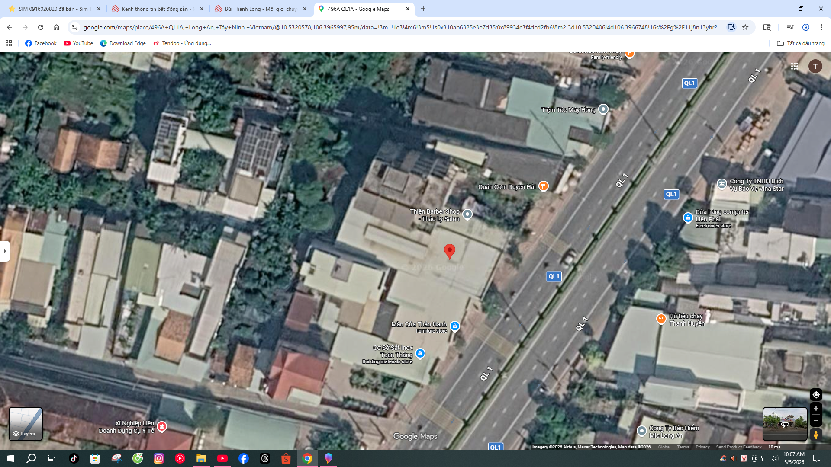831x467 pixels.
Task: Open Windows notification center
Action: pos(817,458)
